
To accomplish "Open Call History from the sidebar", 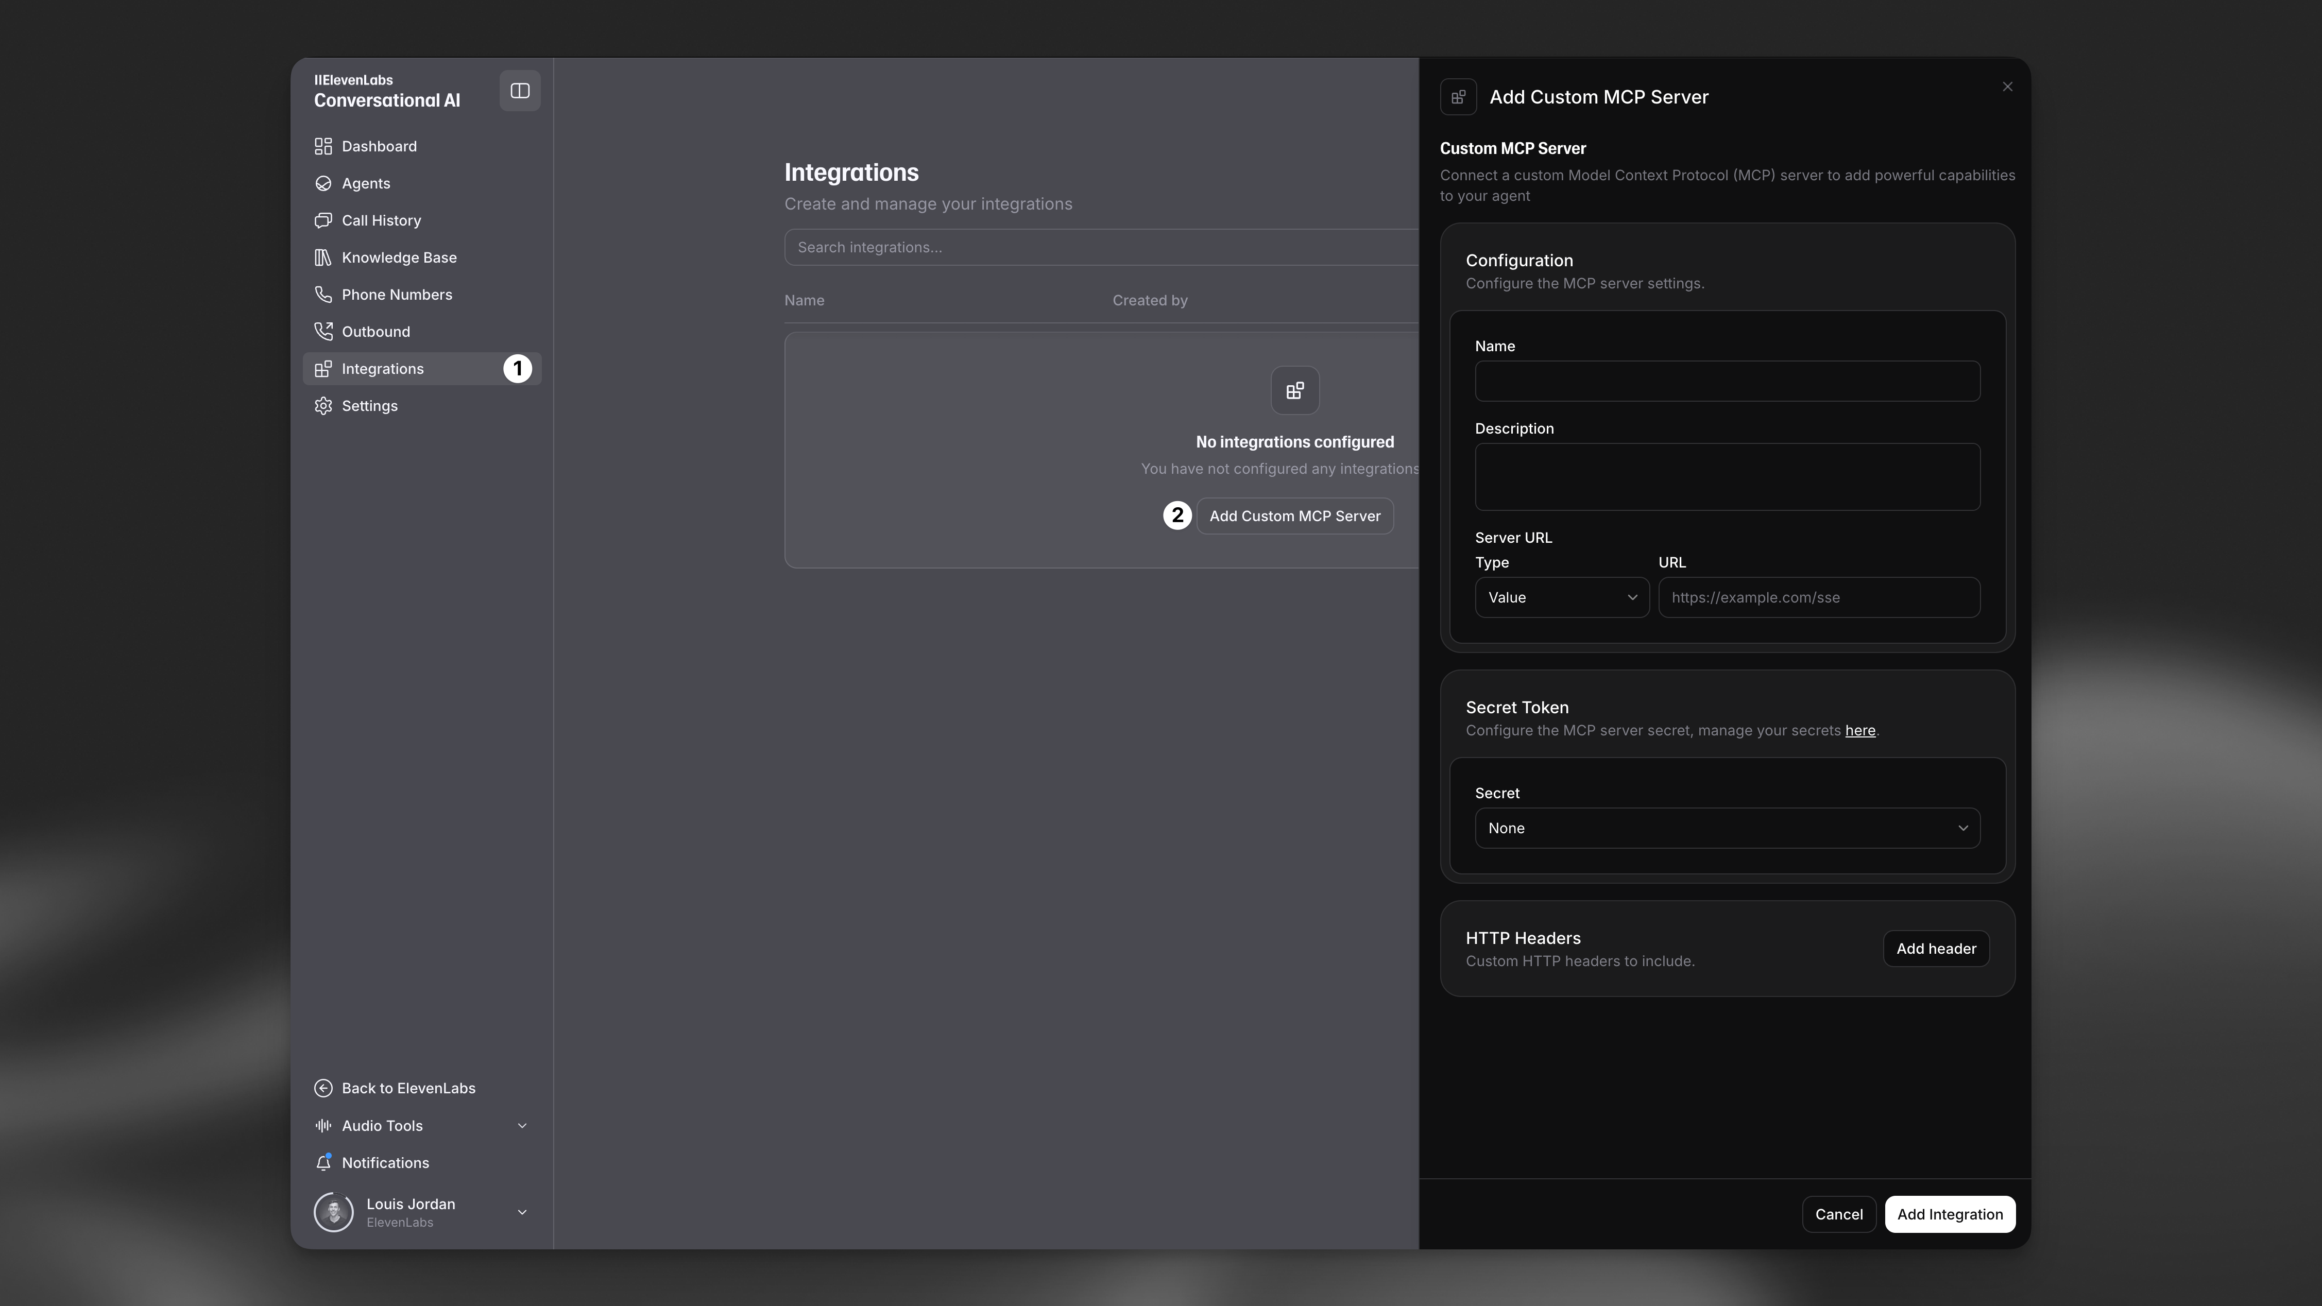I will click(x=380, y=220).
